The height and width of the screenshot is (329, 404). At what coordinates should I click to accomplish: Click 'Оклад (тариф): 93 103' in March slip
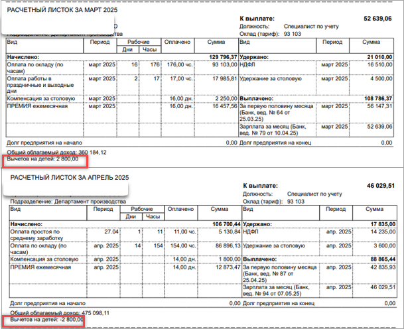click(270, 34)
